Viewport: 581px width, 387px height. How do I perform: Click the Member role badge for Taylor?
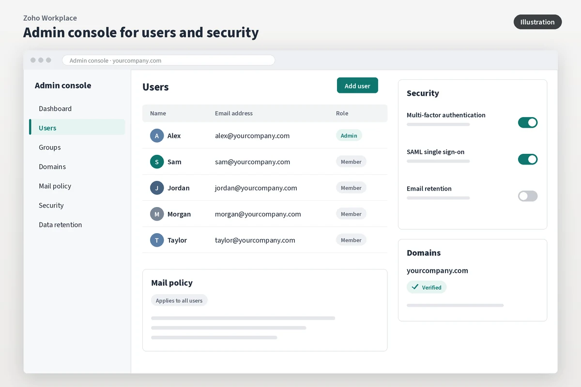point(351,240)
